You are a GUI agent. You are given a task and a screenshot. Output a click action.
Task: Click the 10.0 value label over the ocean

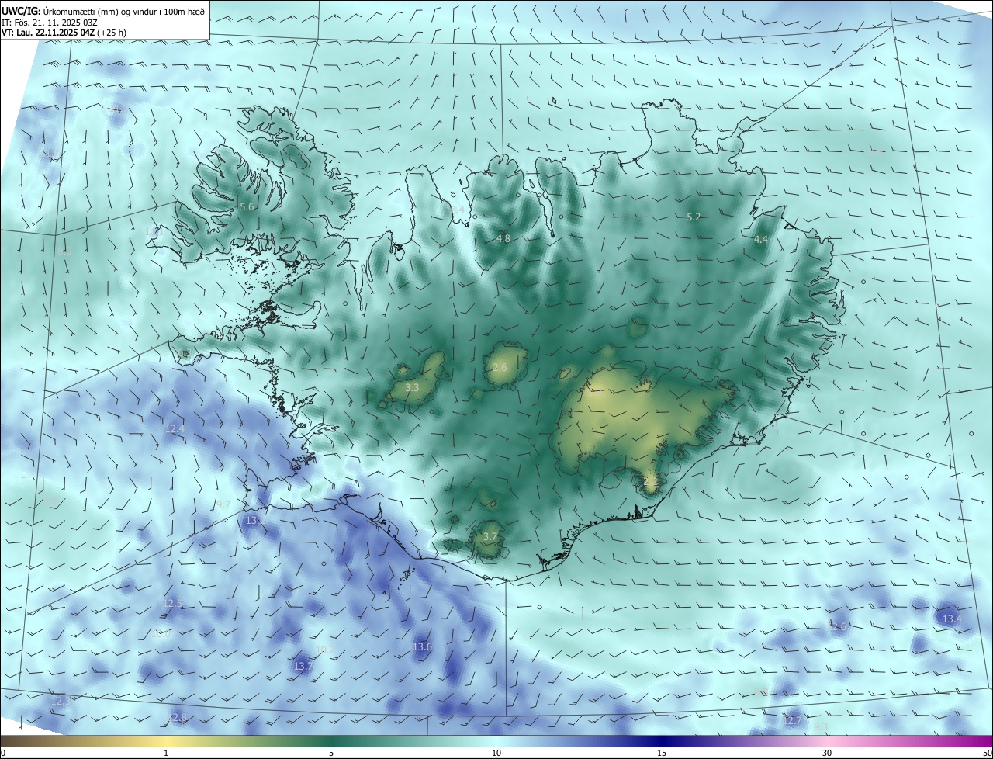pos(161,634)
